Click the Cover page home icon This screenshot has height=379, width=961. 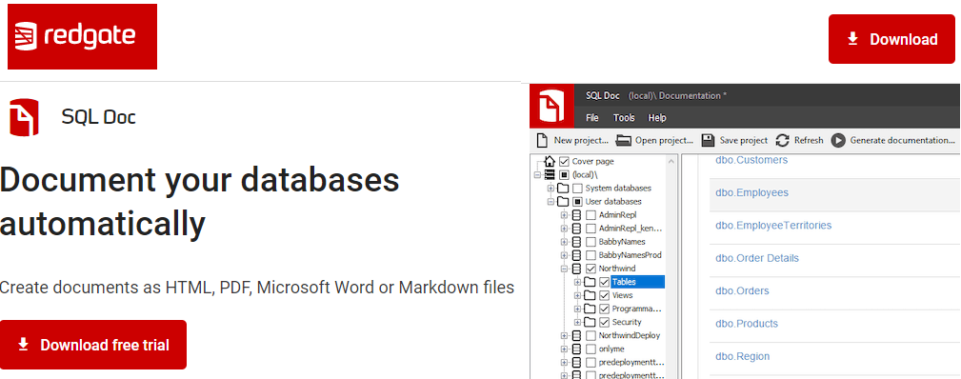tap(550, 161)
